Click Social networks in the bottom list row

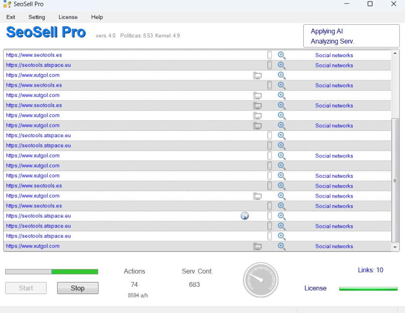(334, 246)
